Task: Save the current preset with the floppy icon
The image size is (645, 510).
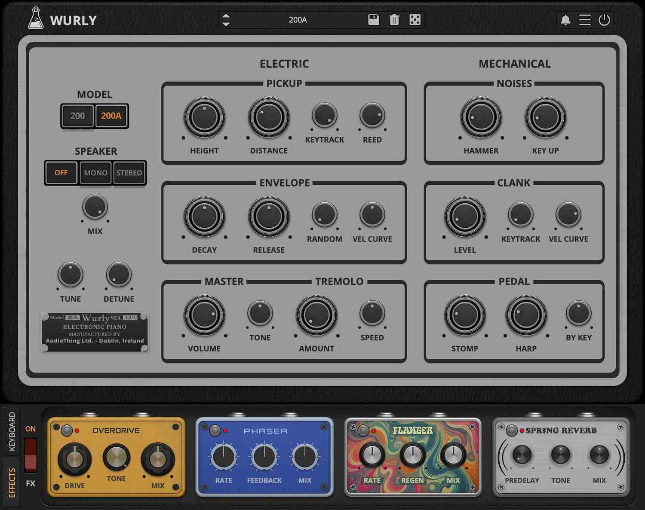Action: click(374, 20)
